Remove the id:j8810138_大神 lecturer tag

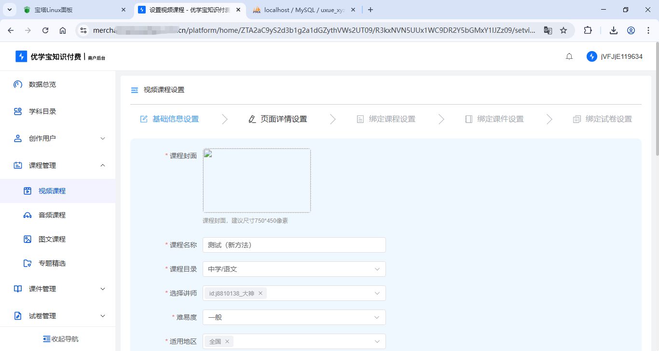[261, 293]
